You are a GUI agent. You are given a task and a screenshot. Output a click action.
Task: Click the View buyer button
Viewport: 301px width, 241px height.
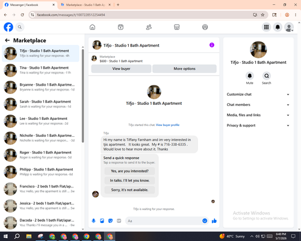click(x=121, y=69)
